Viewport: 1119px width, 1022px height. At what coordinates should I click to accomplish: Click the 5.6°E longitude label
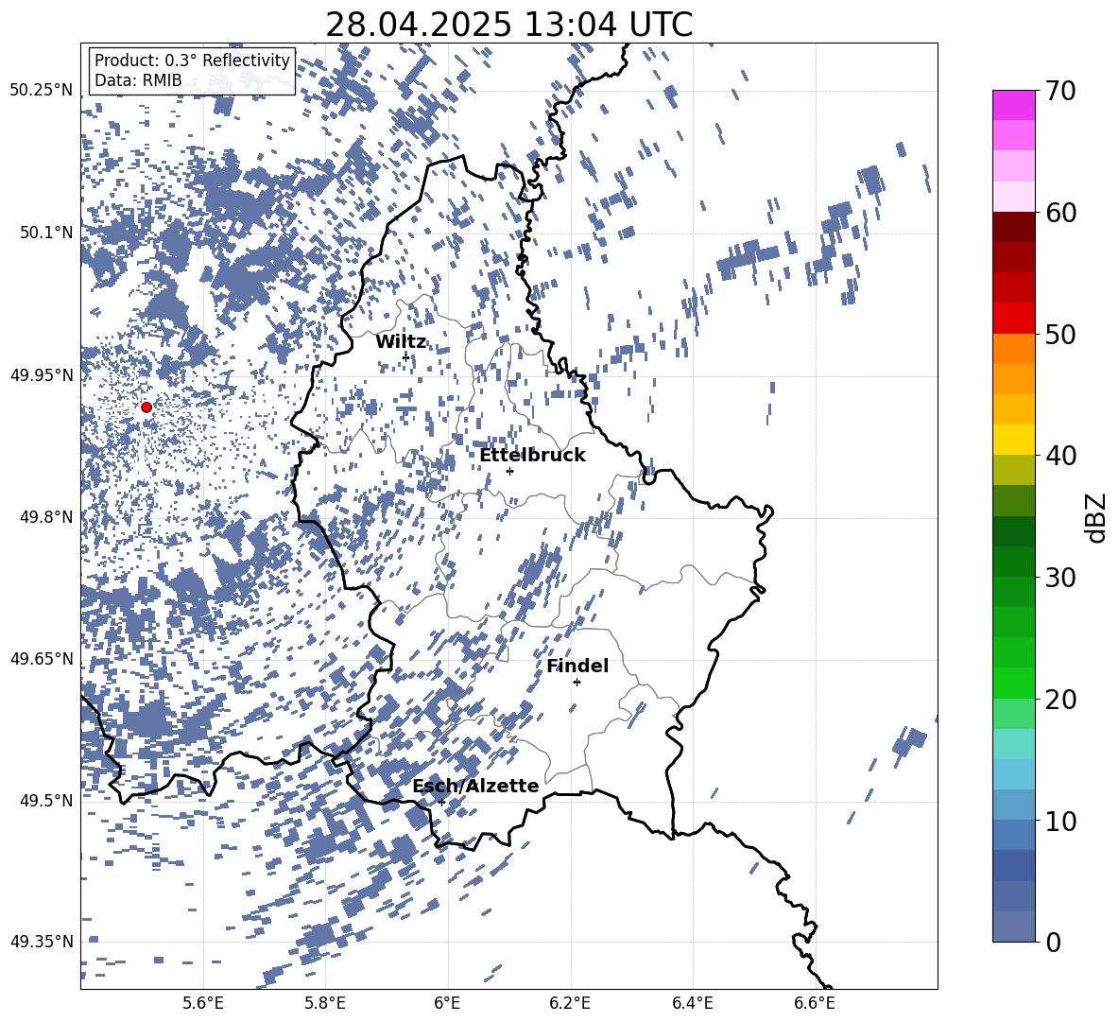coord(203,1003)
